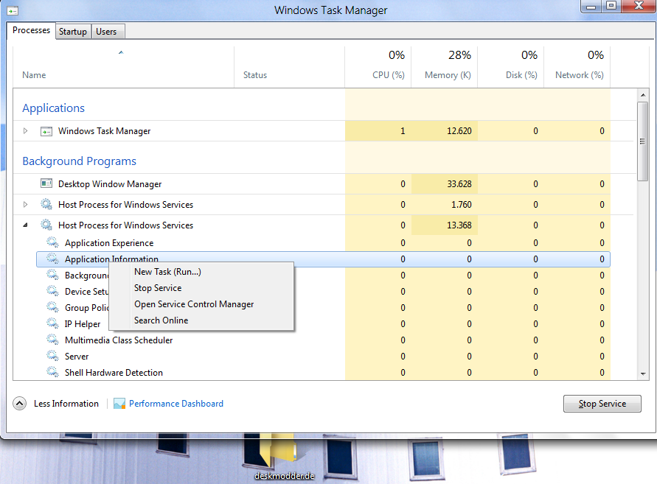Click the Shell Hardware Detection icon
Screen dimensions: 657x484
(52, 372)
